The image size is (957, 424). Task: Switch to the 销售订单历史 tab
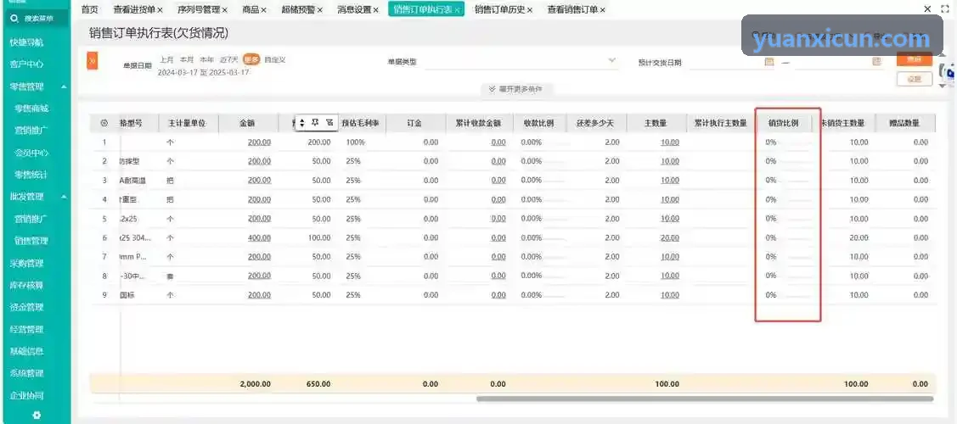click(500, 9)
